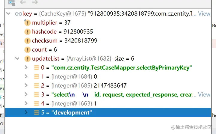Click the list element icon for index 2
Viewport: 216px width, 134px height.
(37, 86)
